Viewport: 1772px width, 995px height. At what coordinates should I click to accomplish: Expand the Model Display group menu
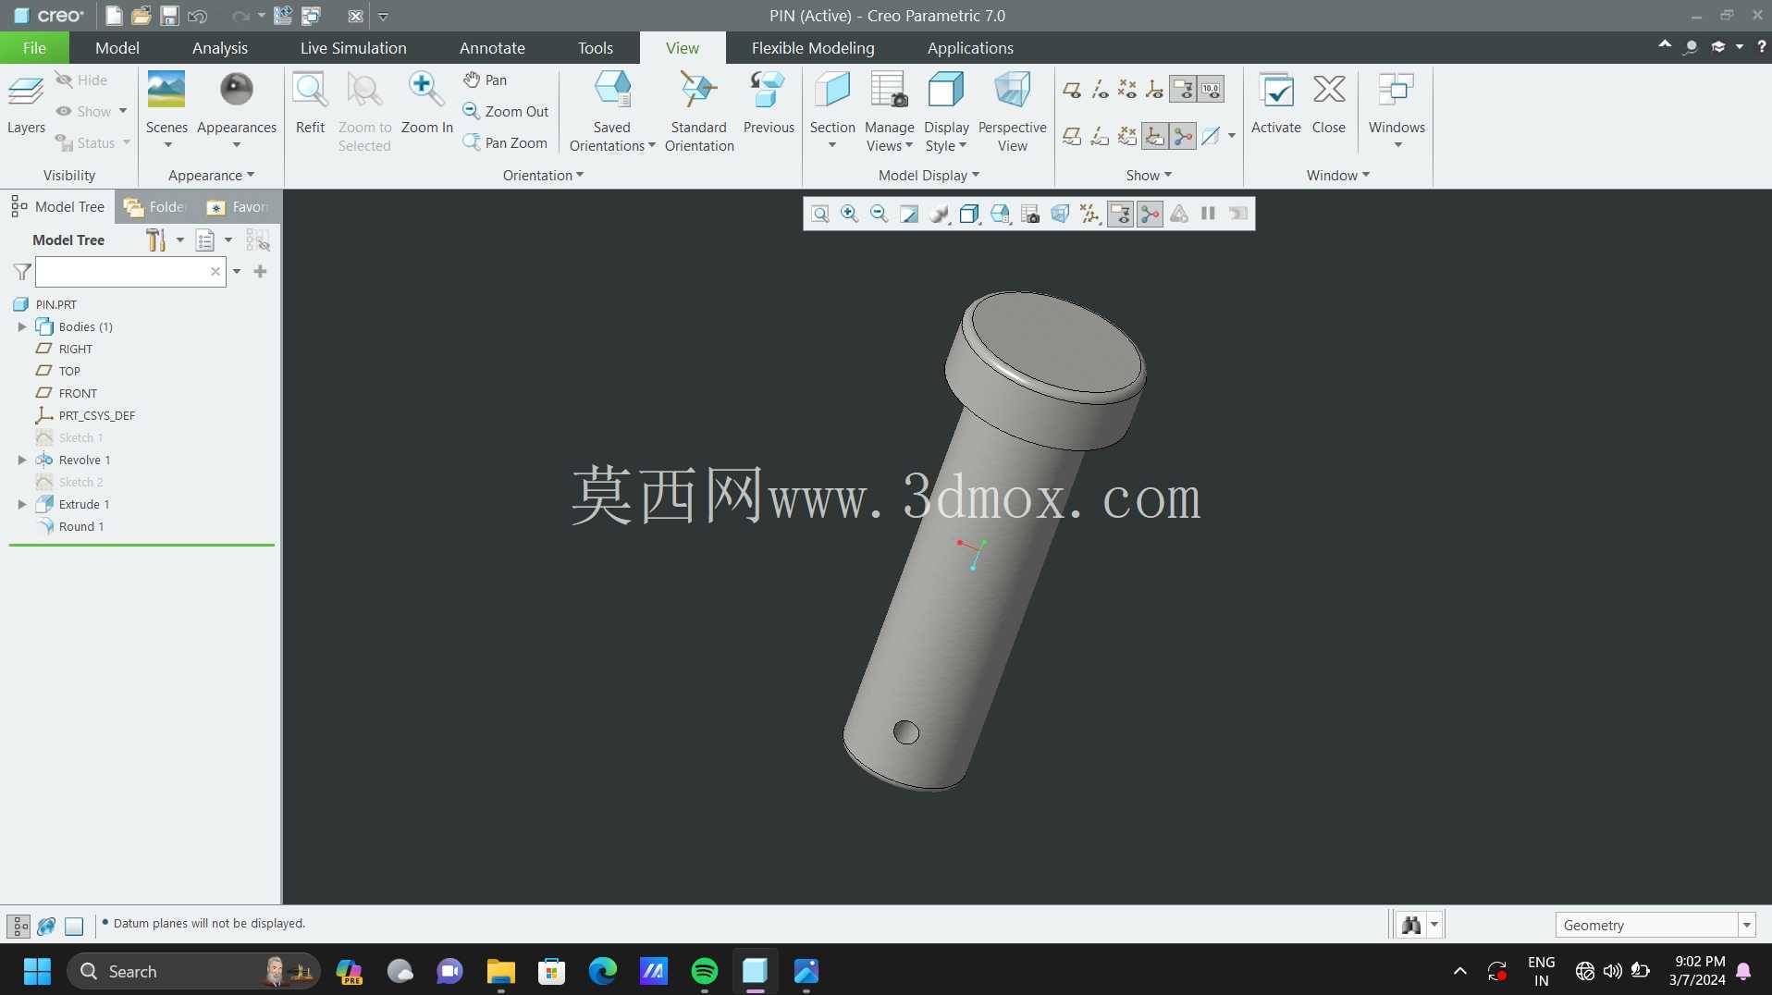coord(929,176)
